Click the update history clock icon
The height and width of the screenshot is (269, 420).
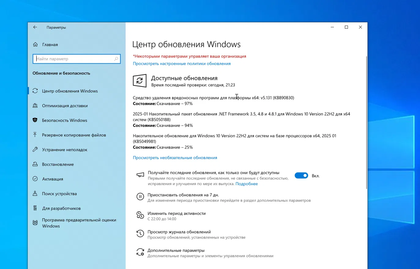click(140, 234)
